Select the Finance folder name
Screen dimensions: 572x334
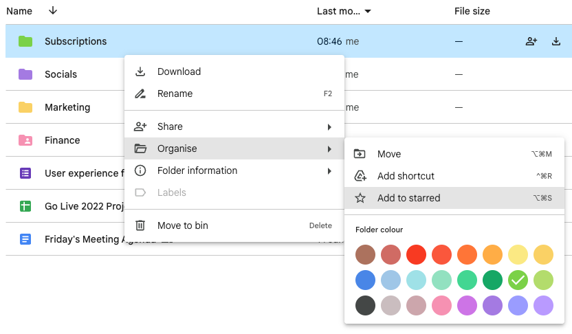63,140
